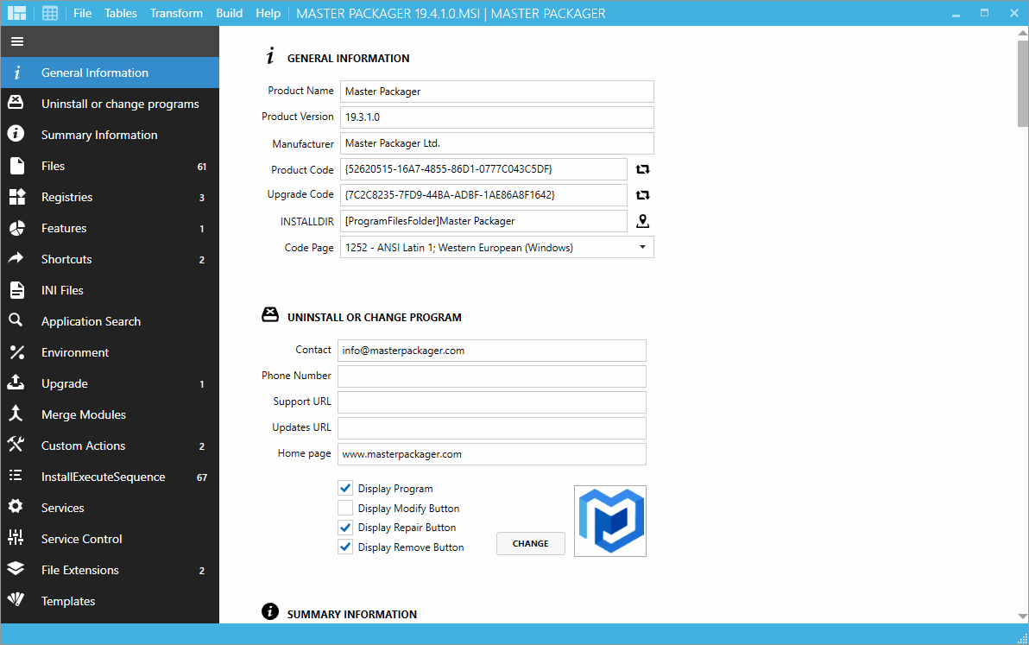Uncheck Display Program checkbox
This screenshot has height=645, width=1029.
(x=345, y=488)
